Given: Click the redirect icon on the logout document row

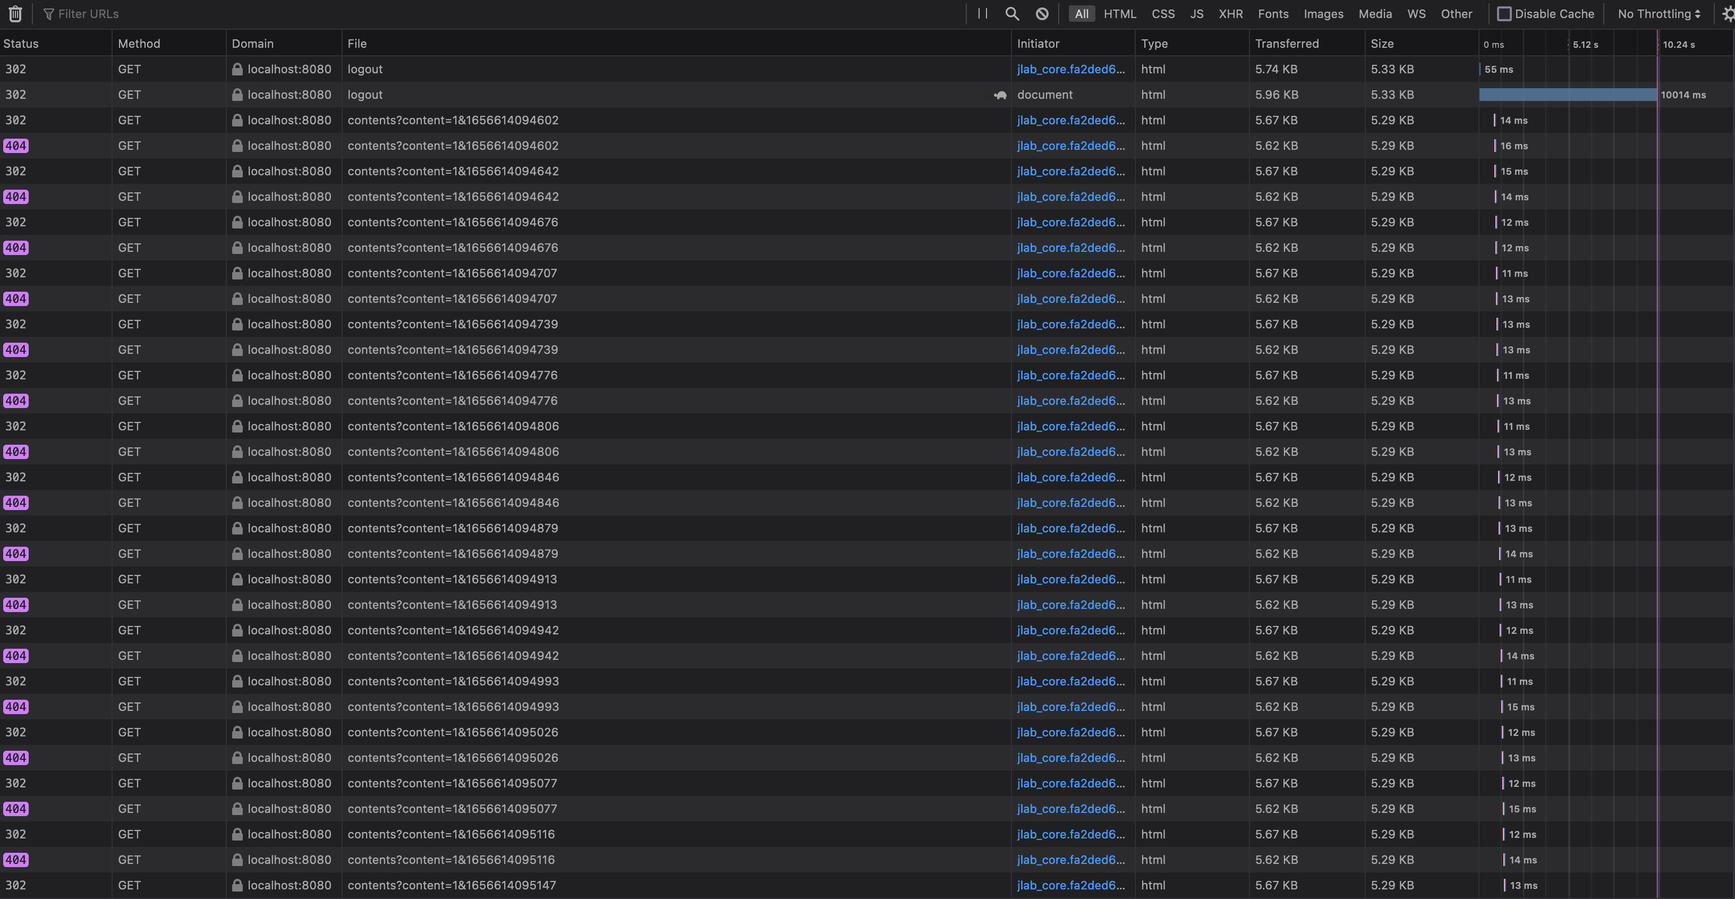Looking at the screenshot, I should click(x=1000, y=95).
